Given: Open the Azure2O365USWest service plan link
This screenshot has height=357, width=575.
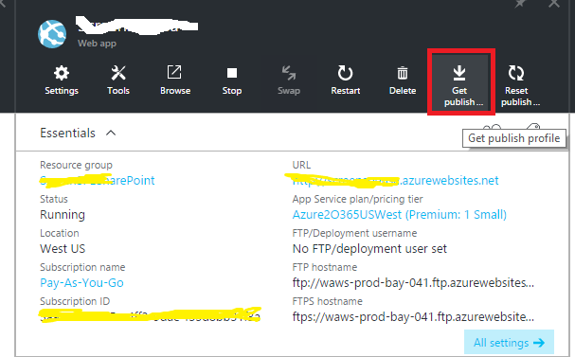Looking at the screenshot, I should tap(400, 214).
